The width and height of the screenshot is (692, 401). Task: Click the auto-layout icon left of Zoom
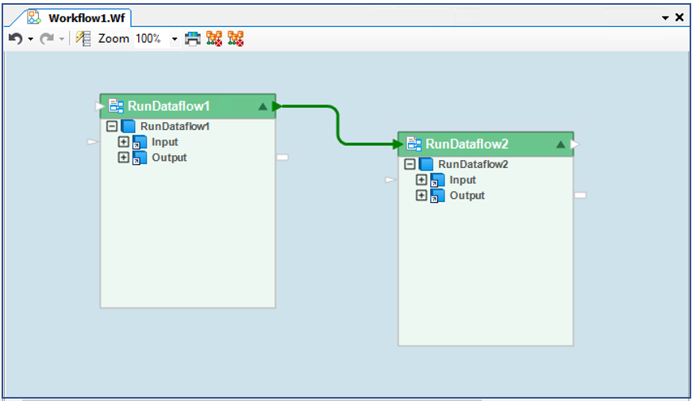[83, 38]
